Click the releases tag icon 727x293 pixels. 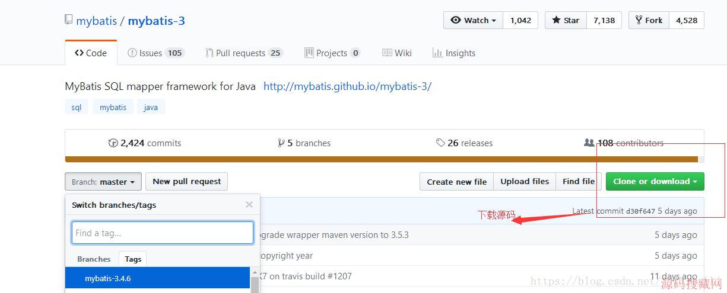coord(440,143)
